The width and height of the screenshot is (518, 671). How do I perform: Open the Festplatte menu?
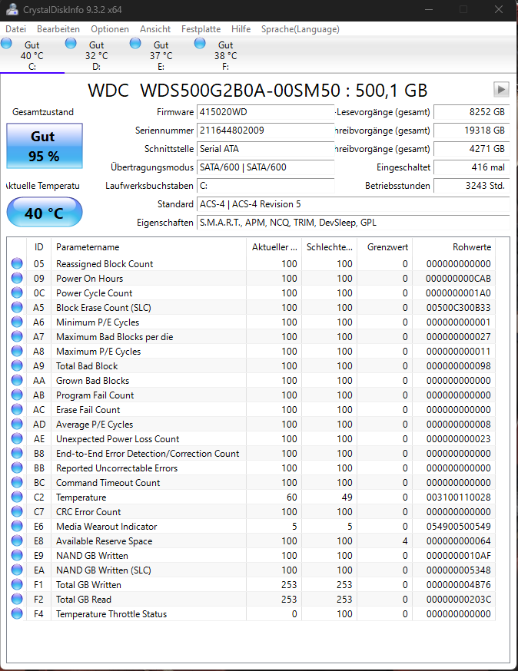201,29
